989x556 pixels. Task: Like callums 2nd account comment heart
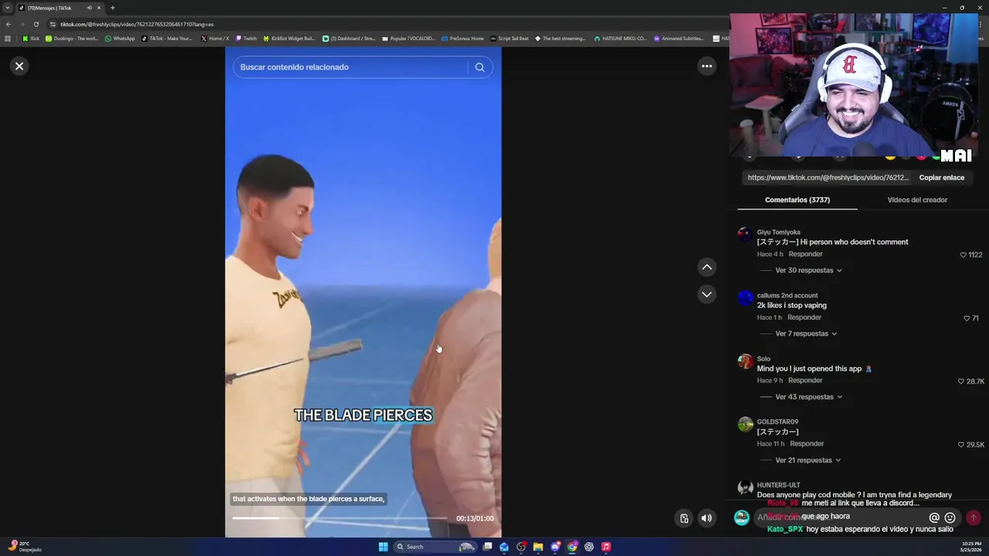click(967, 318)
